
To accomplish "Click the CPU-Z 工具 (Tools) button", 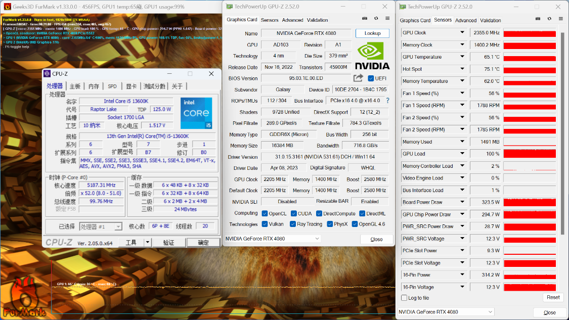I will 131,242.
